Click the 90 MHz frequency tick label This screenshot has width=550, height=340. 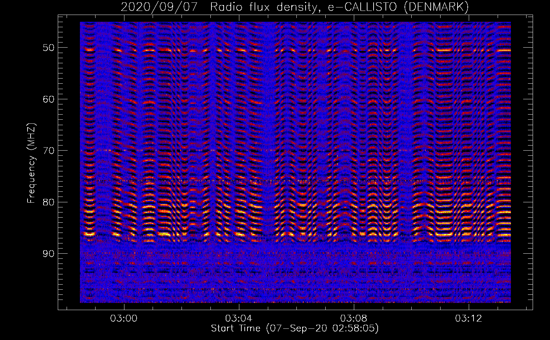(48, 254)
